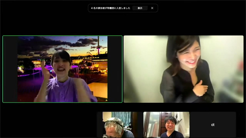The height and width of the screenshot is (138, 246).
Task: Click the 表示 button in the waiting room notification
Action: [140, 8]
